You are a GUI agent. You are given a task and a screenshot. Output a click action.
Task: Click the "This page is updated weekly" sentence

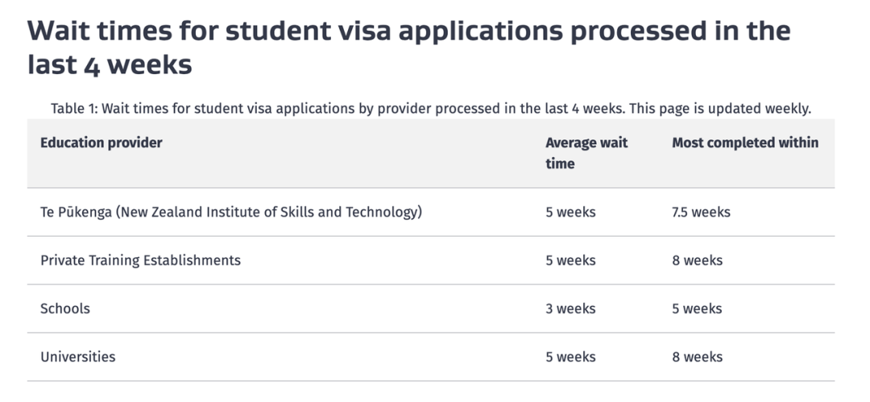tap(721, 108)
